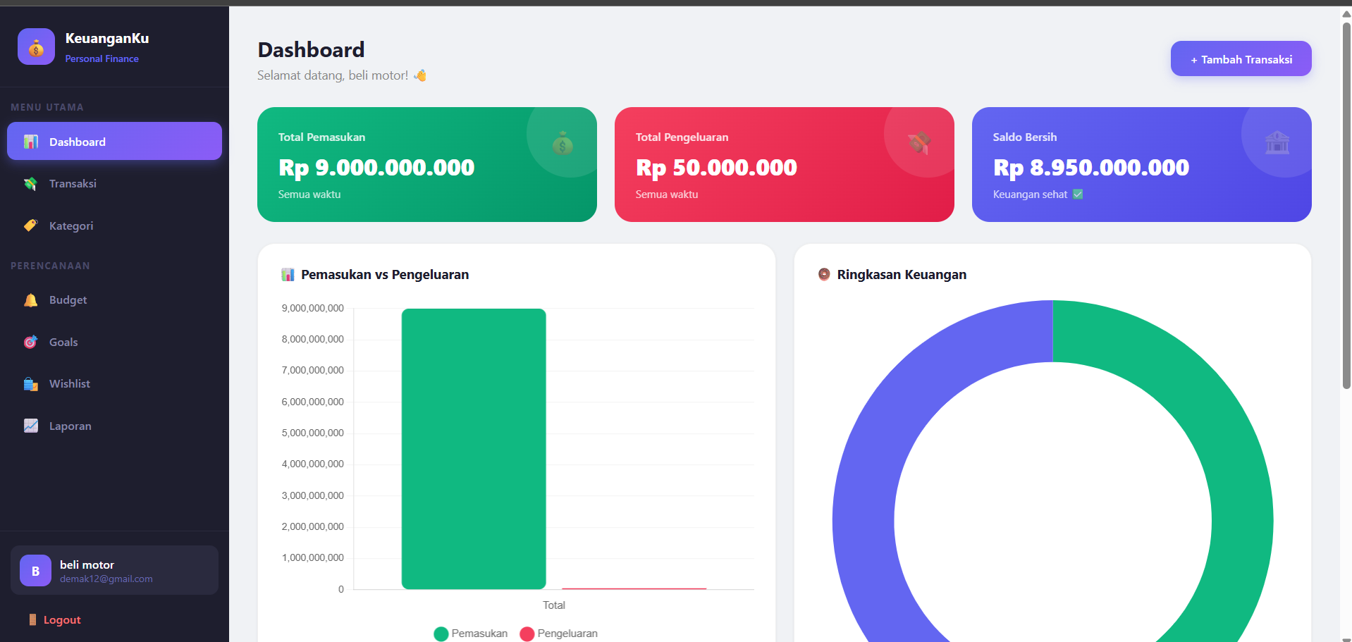Click the user avatar letter B
The height and width of the screenshot is (642, 1352).
pos(35,571)
